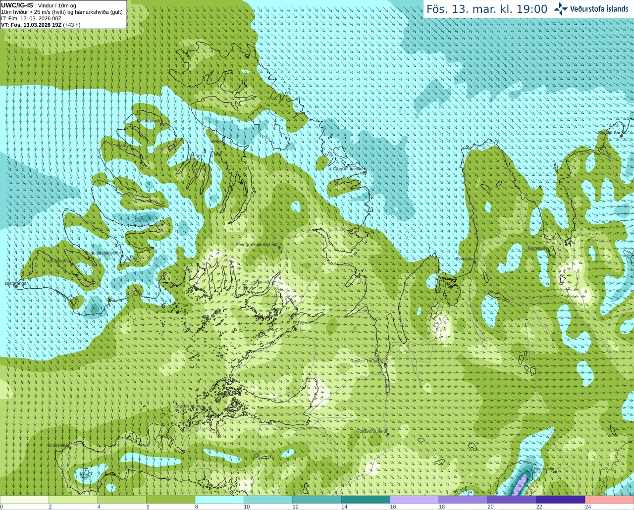
Task: Click the 'UWC/IG-IS' model title
Action: coord(17,5)
